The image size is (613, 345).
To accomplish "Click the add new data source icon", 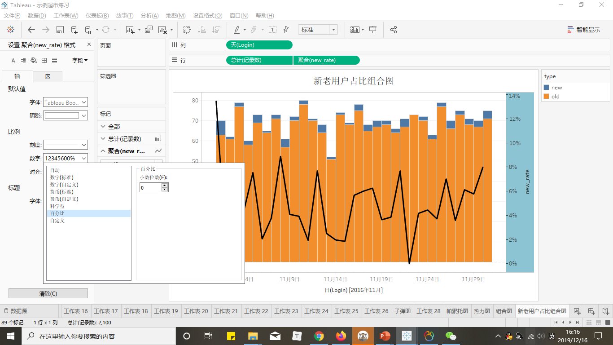I will tap(74, 30).
